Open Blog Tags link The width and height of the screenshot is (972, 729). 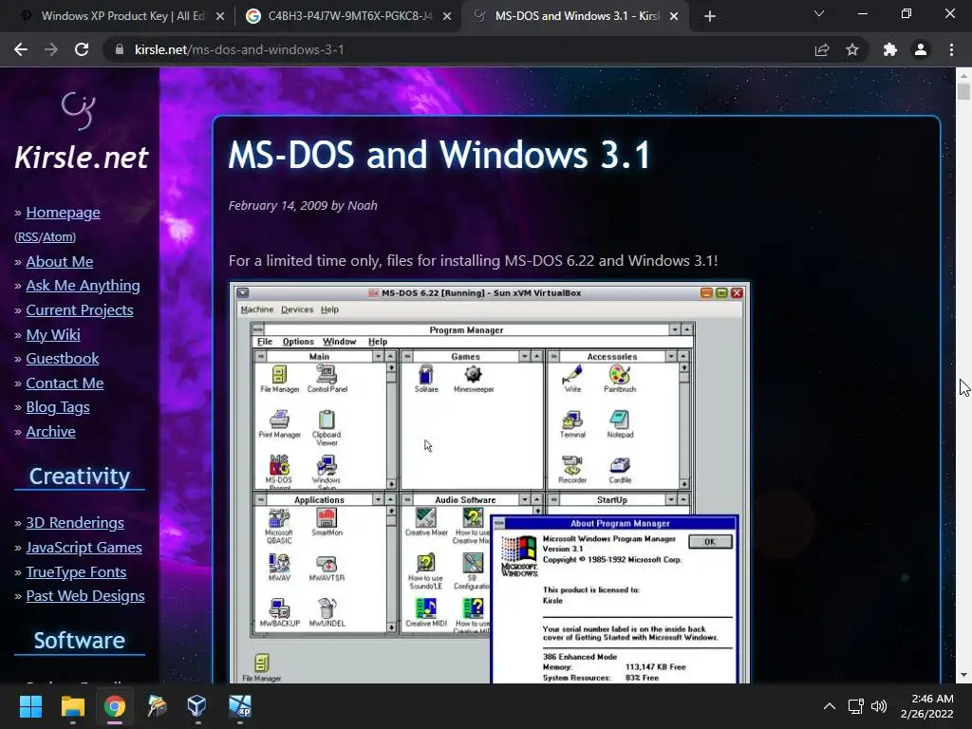coord(58,407)
